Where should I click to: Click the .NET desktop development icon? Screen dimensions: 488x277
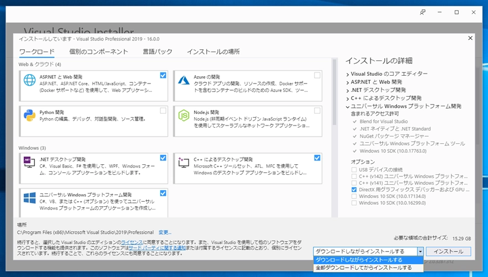[29, 162]
